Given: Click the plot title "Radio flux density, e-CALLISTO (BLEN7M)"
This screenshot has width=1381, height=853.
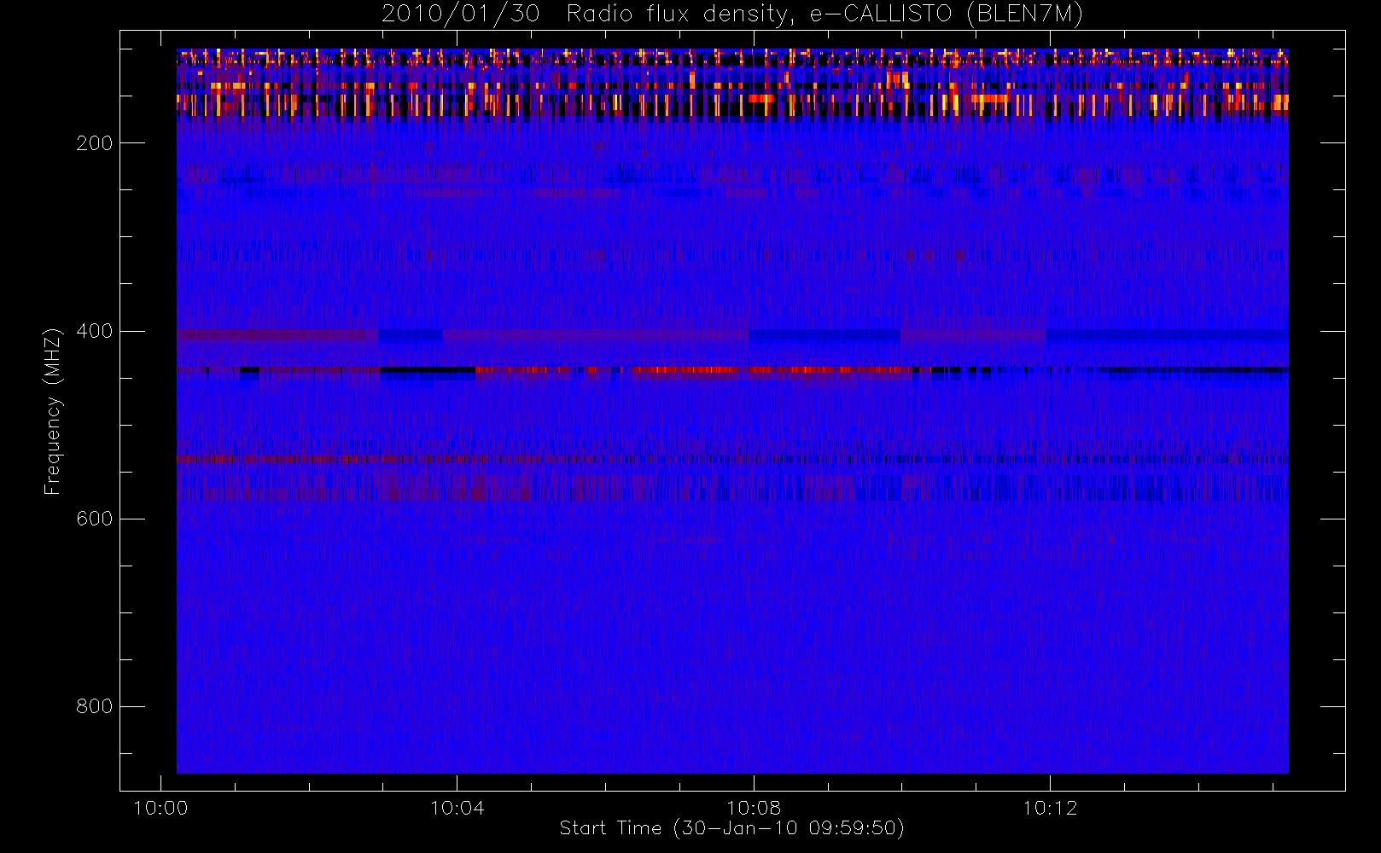Looking at the screenshot, I should pyautogui.click(x=825, y=15).
